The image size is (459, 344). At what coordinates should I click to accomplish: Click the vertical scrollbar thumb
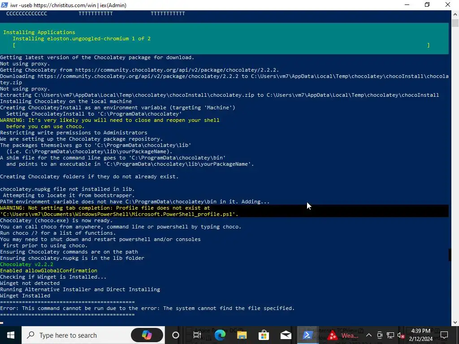click(455, 22)
